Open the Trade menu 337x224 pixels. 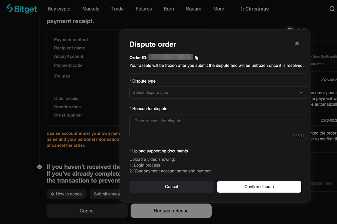pos(117,9)
